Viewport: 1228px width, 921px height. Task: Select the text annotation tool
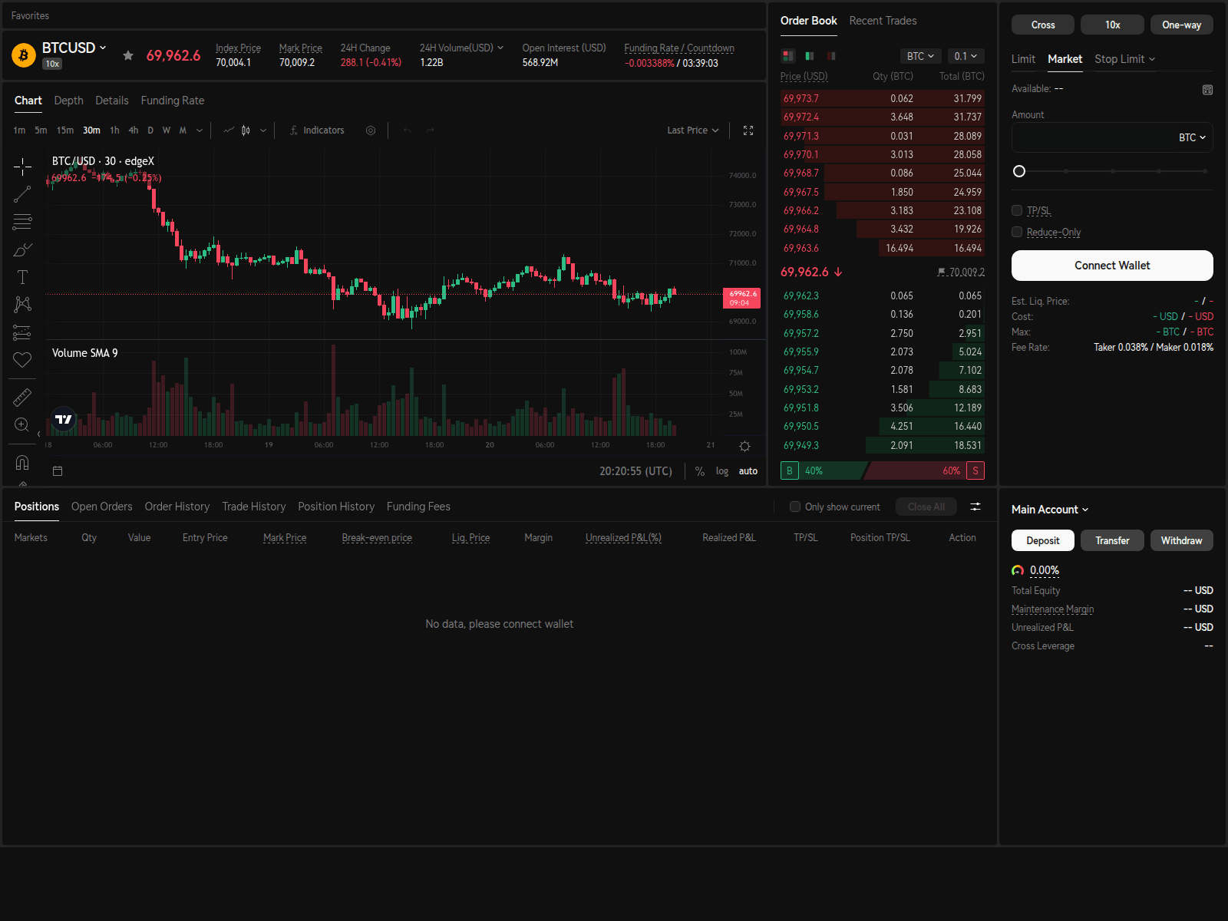[x=22, y=277]
